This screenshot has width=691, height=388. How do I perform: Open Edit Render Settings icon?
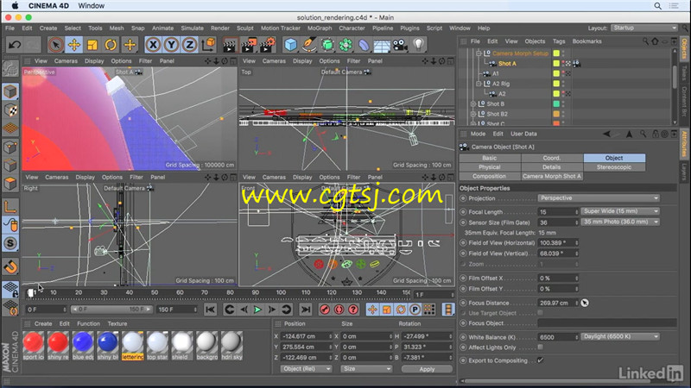pos(268,45)
